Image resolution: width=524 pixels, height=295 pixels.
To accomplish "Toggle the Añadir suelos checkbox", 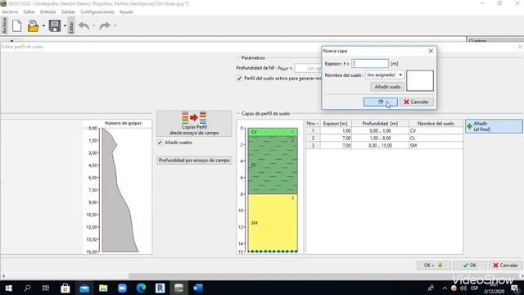I will pos(160,143).
